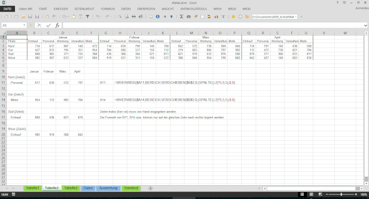Screen dimensions: 369x199
Task: Click the blue info circle icon
Action: point(158,17)
